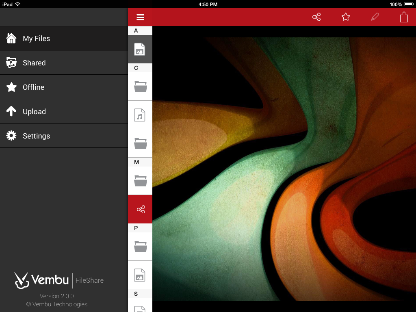Open the folder under section M
The image size is (416, 312).
(x=140, y=180)
